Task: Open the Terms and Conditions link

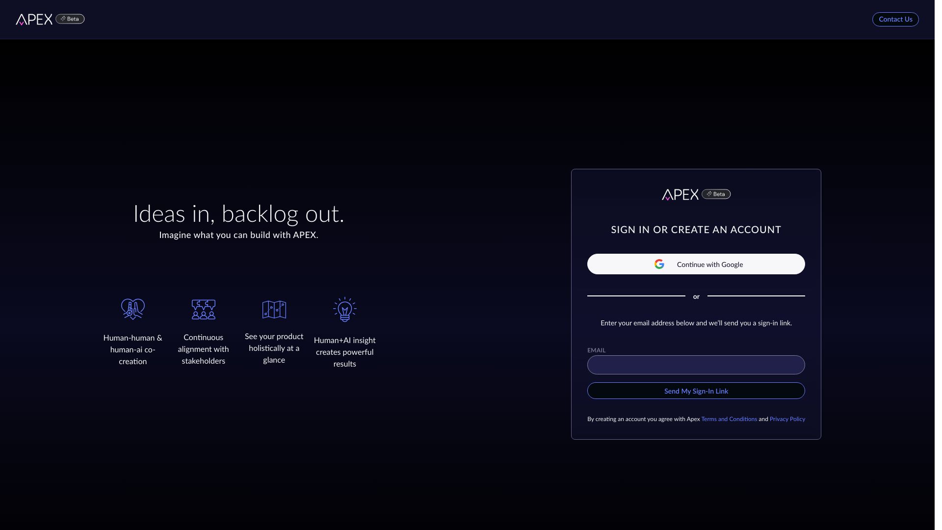Action: [x=729, y=419]
